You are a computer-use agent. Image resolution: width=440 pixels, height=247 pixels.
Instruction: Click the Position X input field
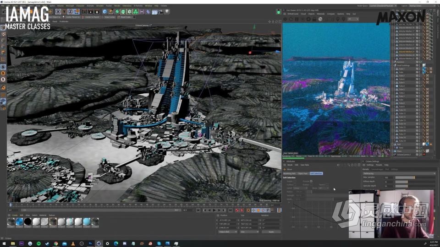[x=228, y=220]
